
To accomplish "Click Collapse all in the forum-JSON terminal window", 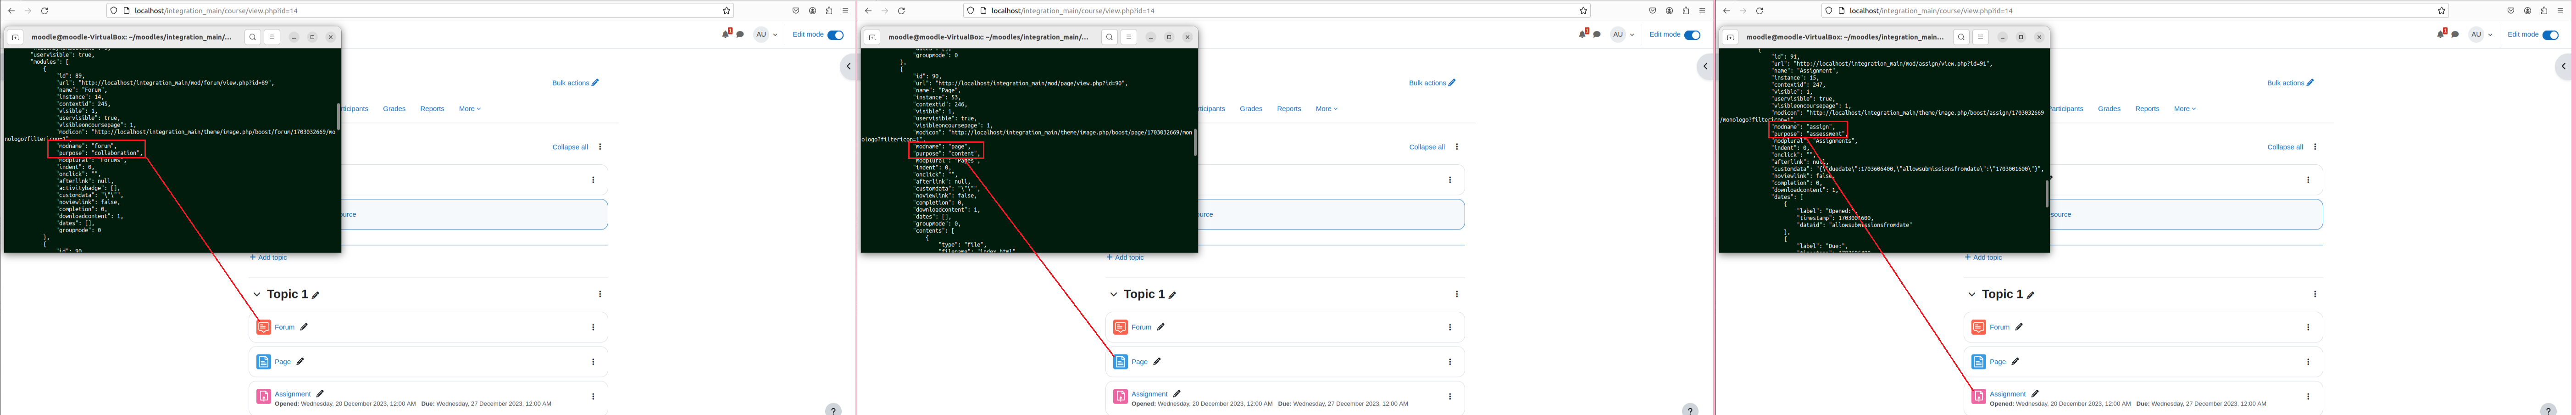I will [x=570, y=147].
